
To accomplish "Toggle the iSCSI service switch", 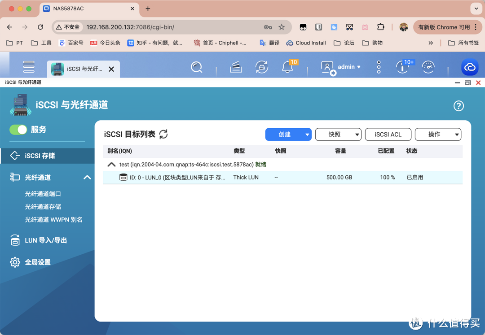I will (18, 130).
